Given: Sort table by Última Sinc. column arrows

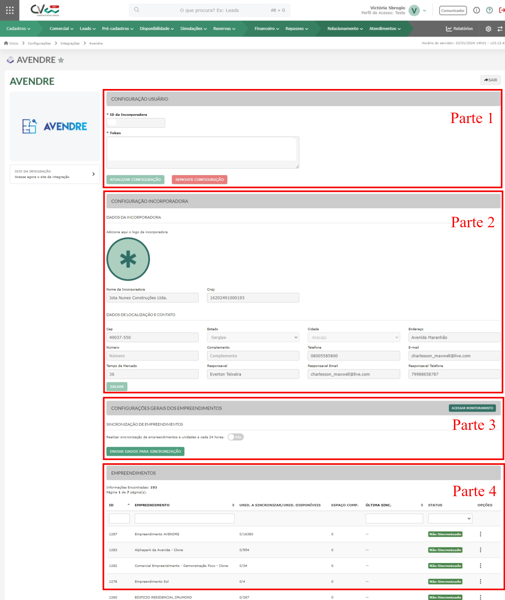Looking at the screenshot, I should pos(422,505).
